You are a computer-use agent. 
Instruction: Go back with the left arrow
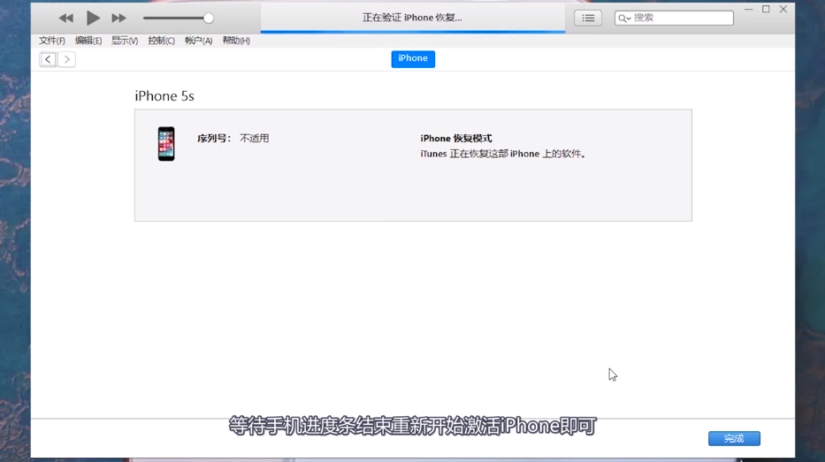[48, 59]
